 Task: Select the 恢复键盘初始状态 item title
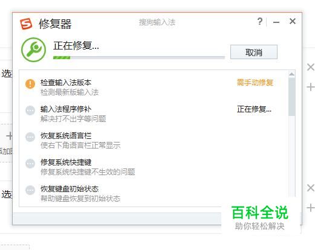[x=70, y=189]
